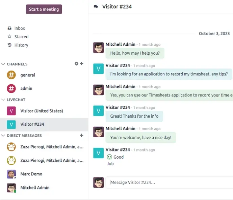Open the admin channel hash icon
The width and height of the screenshot is (233, 200).
11,88
